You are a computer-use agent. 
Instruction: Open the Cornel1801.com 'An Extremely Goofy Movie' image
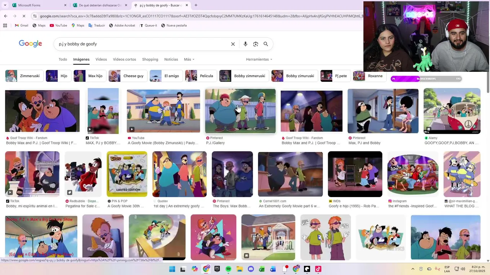(x=290, y=174)
